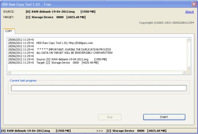Click log line starting 'Target: [2] Storage Device'
Screen dimensions: 198x134
(67, 63)
